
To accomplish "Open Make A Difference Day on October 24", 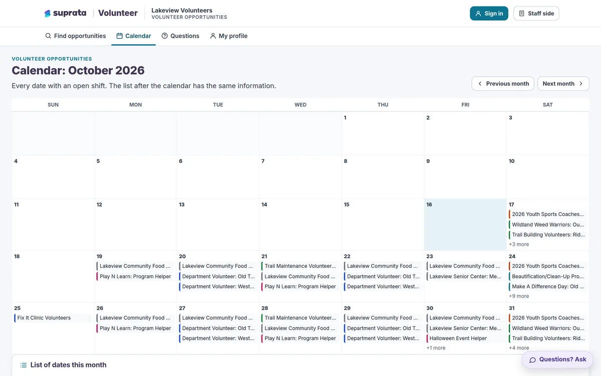I will (548, 287).
